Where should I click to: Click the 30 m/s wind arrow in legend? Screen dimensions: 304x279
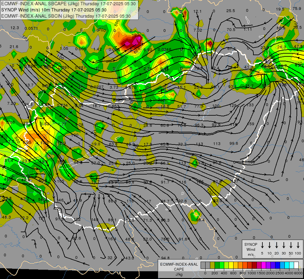click(x=284, y=245)
